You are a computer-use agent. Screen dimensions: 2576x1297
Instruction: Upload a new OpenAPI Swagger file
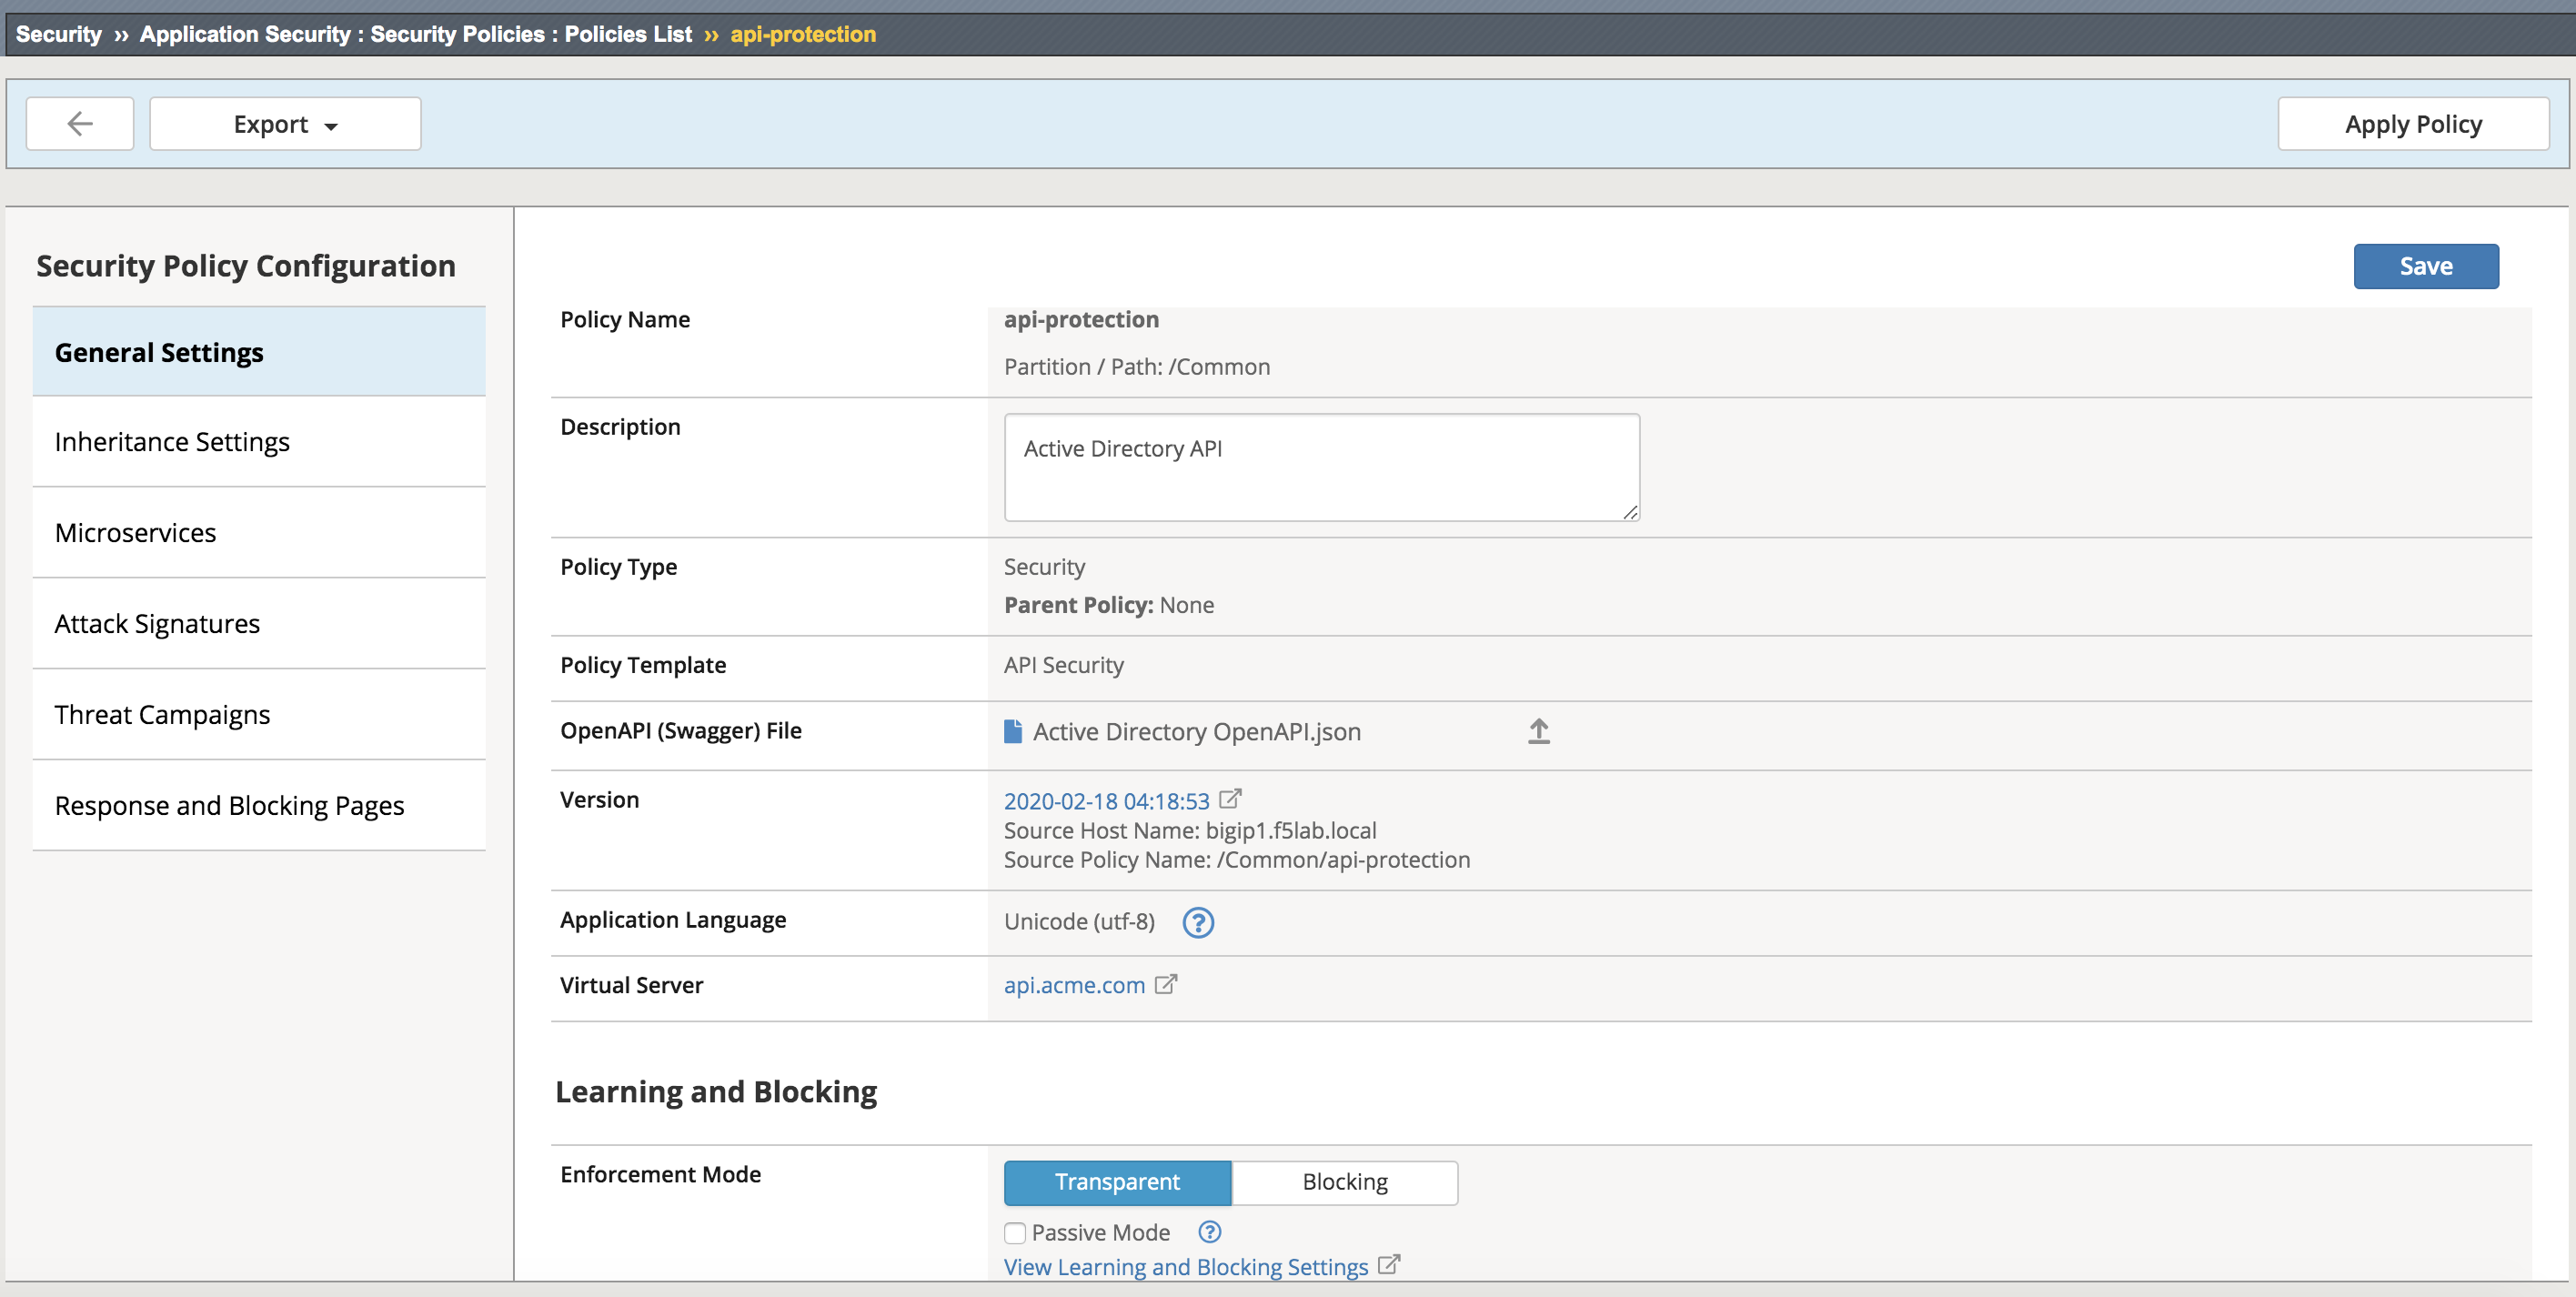[x=1539, y=732]
